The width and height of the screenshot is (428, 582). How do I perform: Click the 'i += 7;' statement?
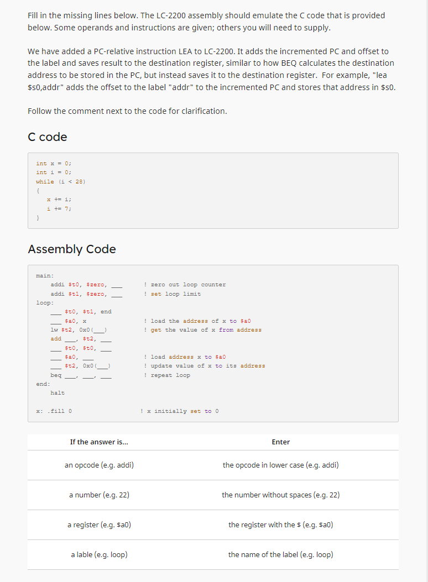pos(59,208)
